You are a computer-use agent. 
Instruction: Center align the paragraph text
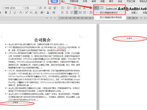tap(67, 12)
